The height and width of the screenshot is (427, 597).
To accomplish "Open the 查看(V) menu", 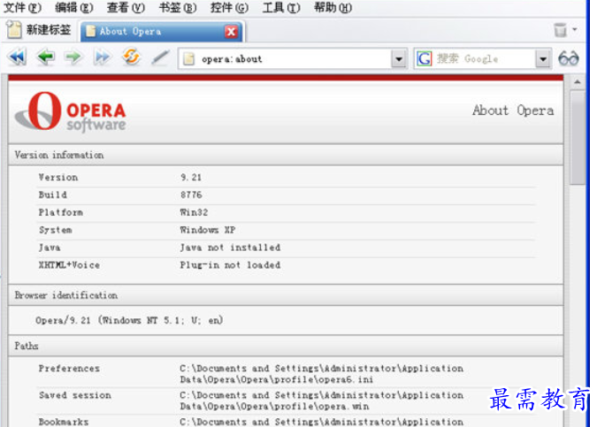I will pos(126,7).
